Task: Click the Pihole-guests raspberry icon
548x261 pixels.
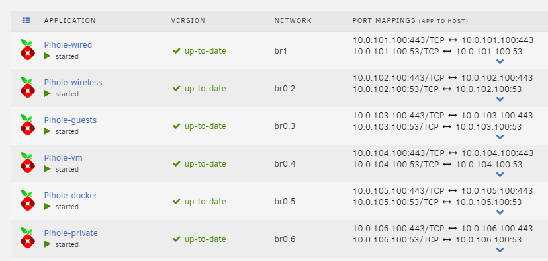Action: pyautogui.click(x=28, y=125)
